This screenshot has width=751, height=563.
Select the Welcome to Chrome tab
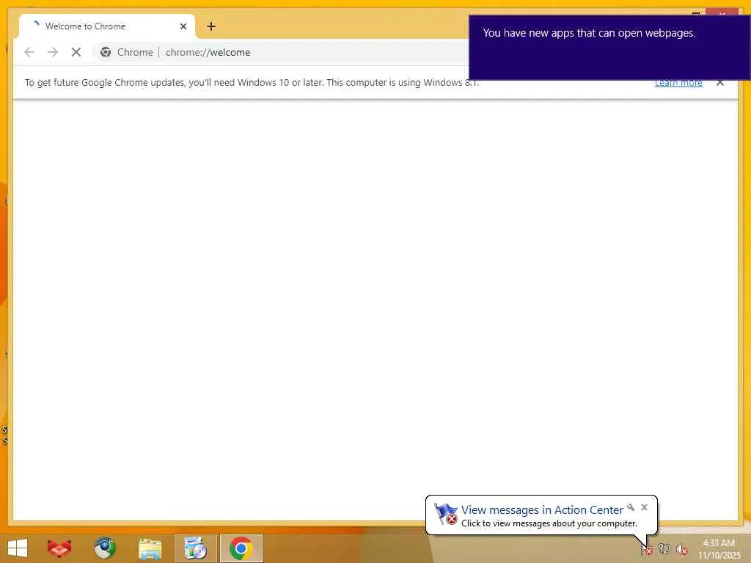coord(107,26)
